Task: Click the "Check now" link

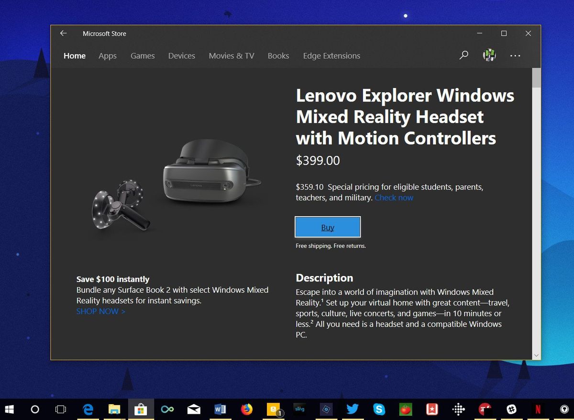Action: (x=394, y=198)
